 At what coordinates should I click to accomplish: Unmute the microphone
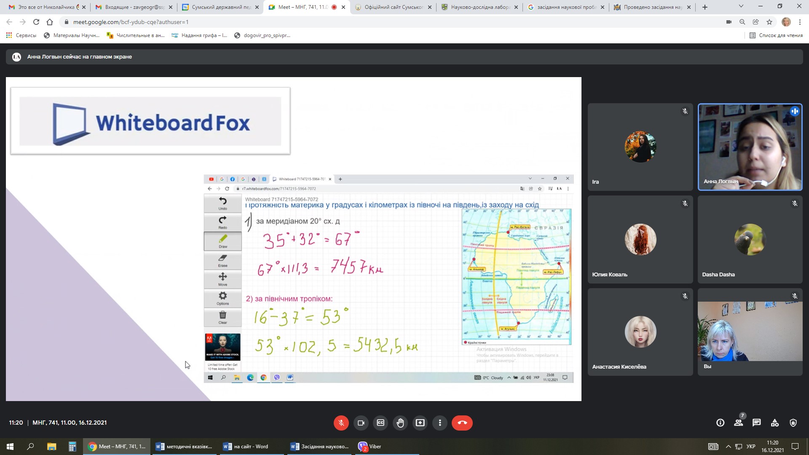click(341, 423)
